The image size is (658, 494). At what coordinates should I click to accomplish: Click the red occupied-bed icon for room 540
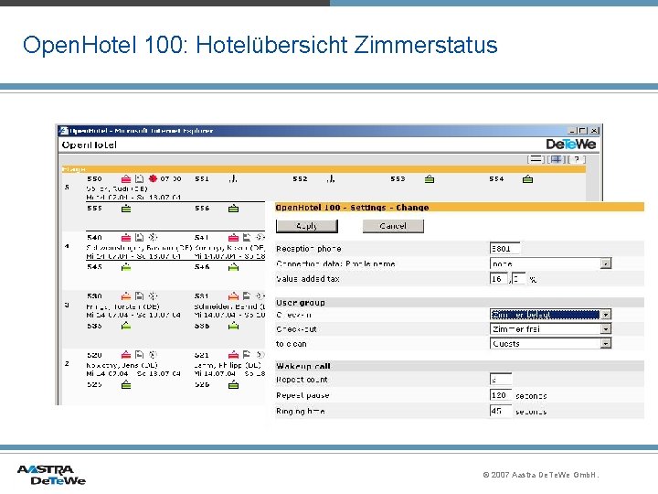(126, 238)
